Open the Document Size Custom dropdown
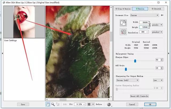Viewport: 171px width, 109px height. pos(144,15)
